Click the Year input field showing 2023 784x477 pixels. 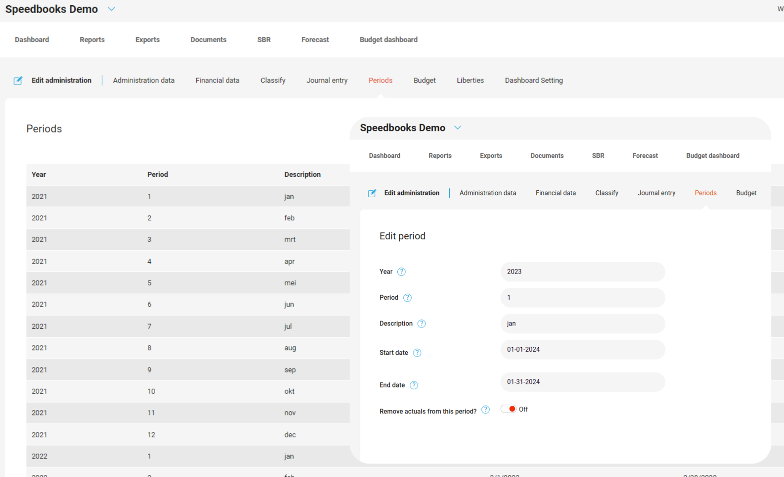point(583,272)
